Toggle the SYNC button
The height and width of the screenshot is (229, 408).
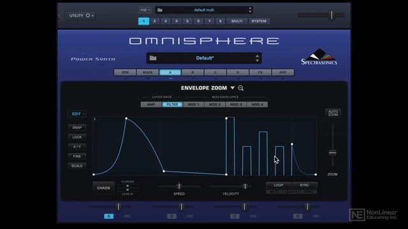(x=305, y=185)
